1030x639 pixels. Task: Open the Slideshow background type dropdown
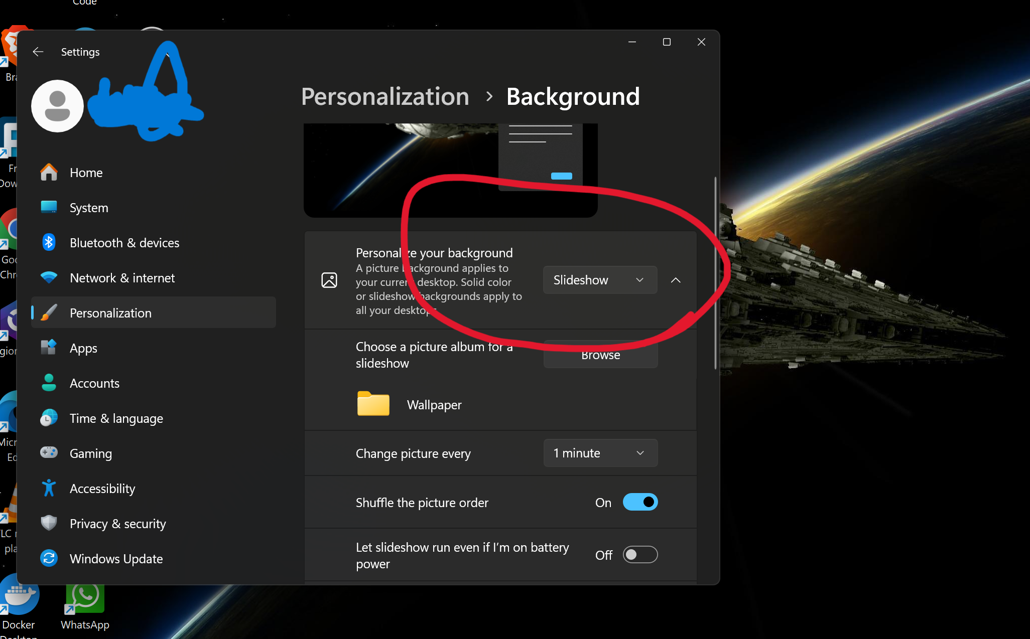pos(600,280)
